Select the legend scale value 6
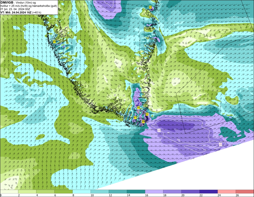Image resolution: width=254 pixels, height=197 pixels. pyautogui.click(x=55, y=195)
